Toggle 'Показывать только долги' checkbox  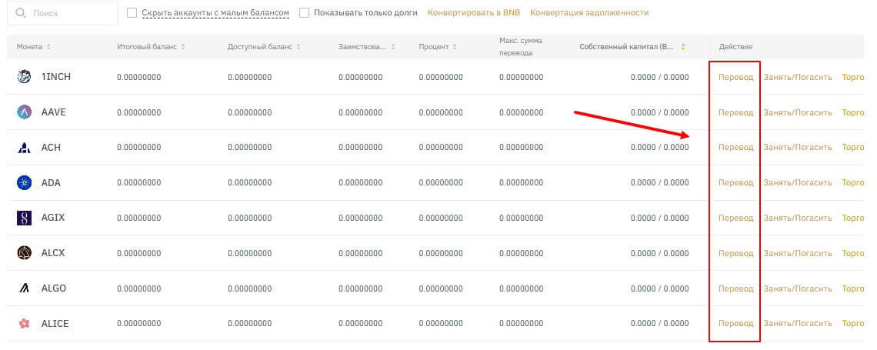point(304,13)
